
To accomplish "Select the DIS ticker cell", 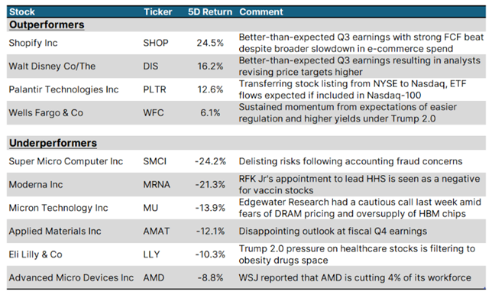I will point(151,66).
